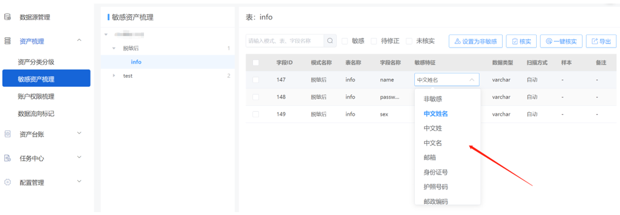The height and width of the screenshot is (215, 620).
Task: Open 账户权限梳理 submenu item
Action: (36, 97)
